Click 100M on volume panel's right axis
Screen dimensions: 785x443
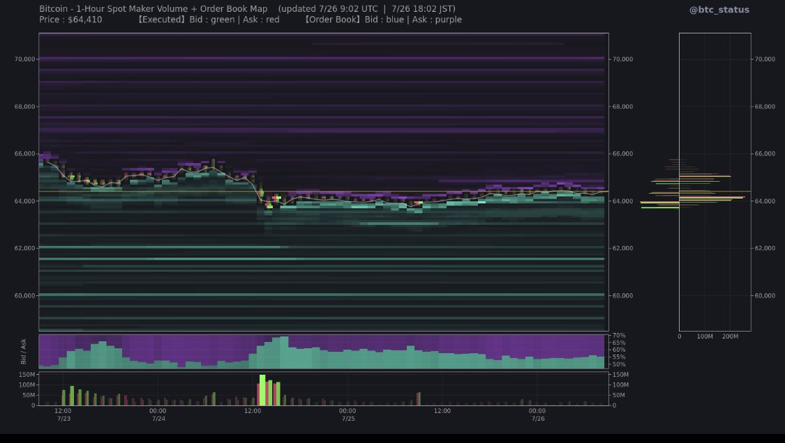click(x=620, y=385)
